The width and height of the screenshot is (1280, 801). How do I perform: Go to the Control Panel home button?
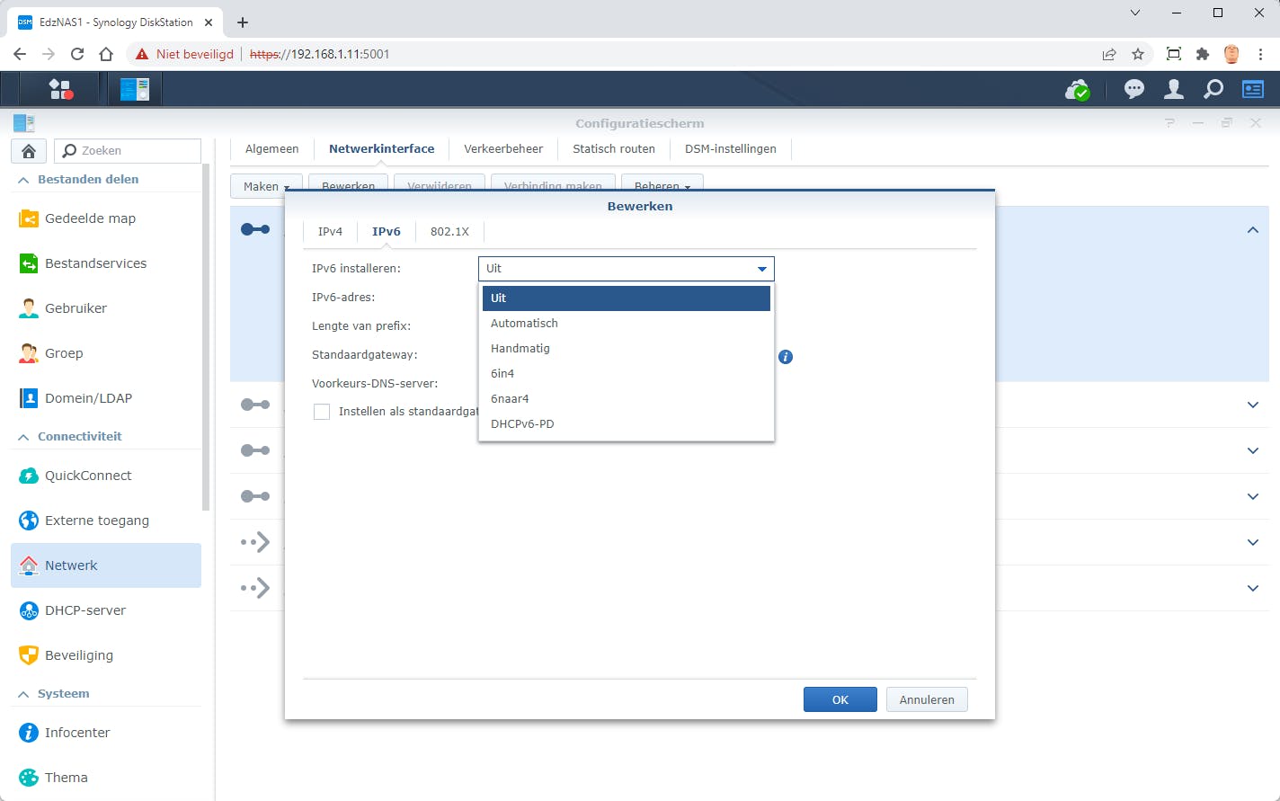(x=29, y=151)
